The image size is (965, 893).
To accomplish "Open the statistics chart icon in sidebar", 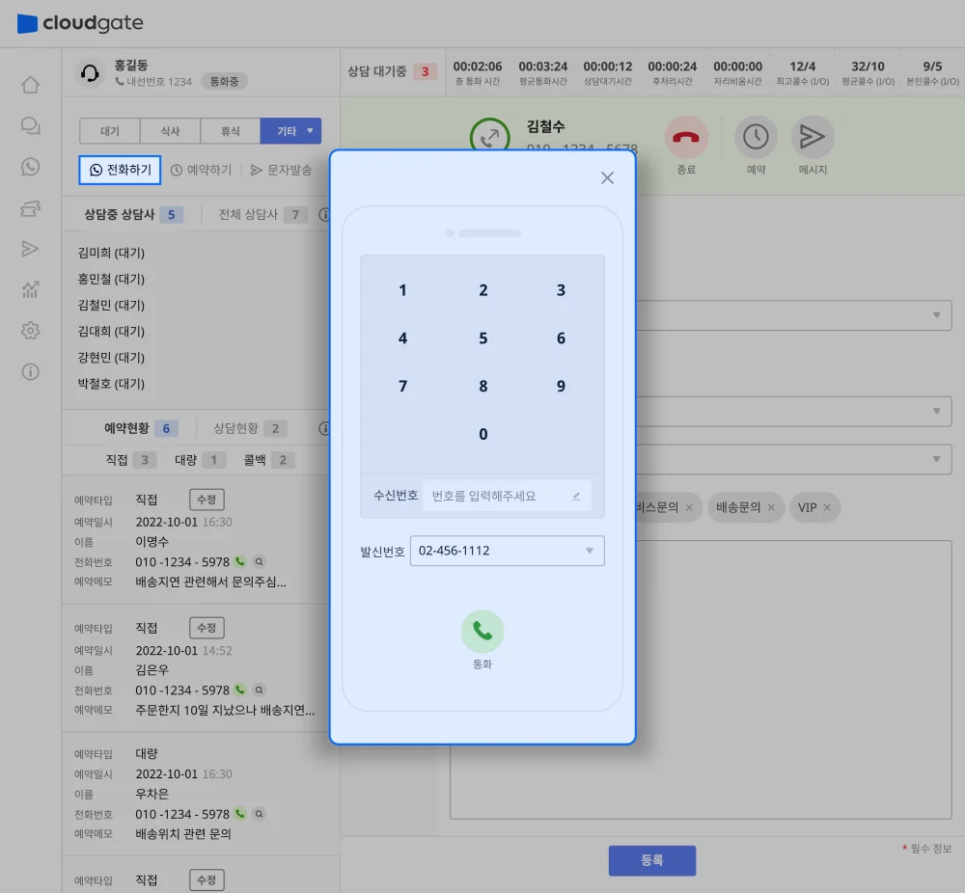I will click(x=30, y=289).
